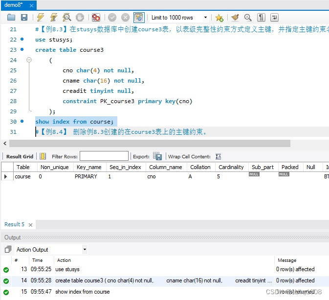This screenshot has height=300, width=329.
Task: Toggle the result grid form view icon
Action: [43, 156]
